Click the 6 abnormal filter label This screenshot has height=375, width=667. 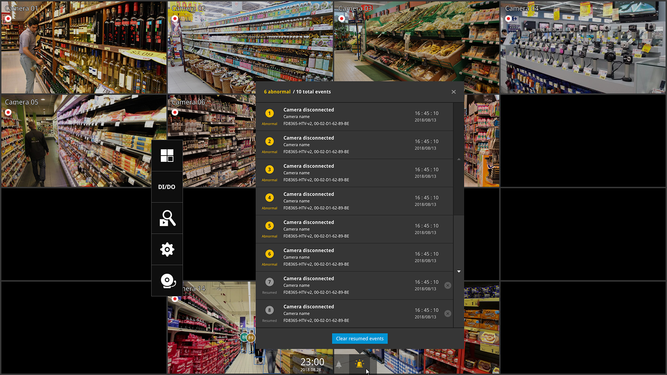coord(277,92)
